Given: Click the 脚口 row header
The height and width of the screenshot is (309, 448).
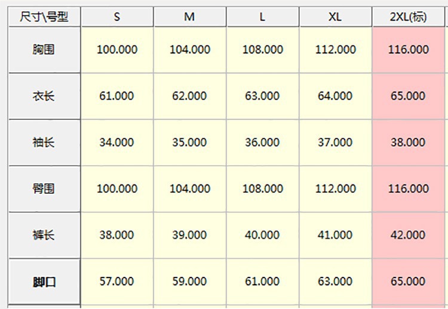Looking at the screenshot, I should click(44, 282).
